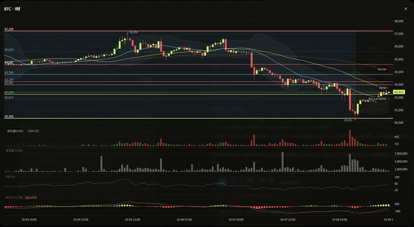Click the 83,793 support level label
The width and height of the screenshot is (414, 227).
pos(9,73)
